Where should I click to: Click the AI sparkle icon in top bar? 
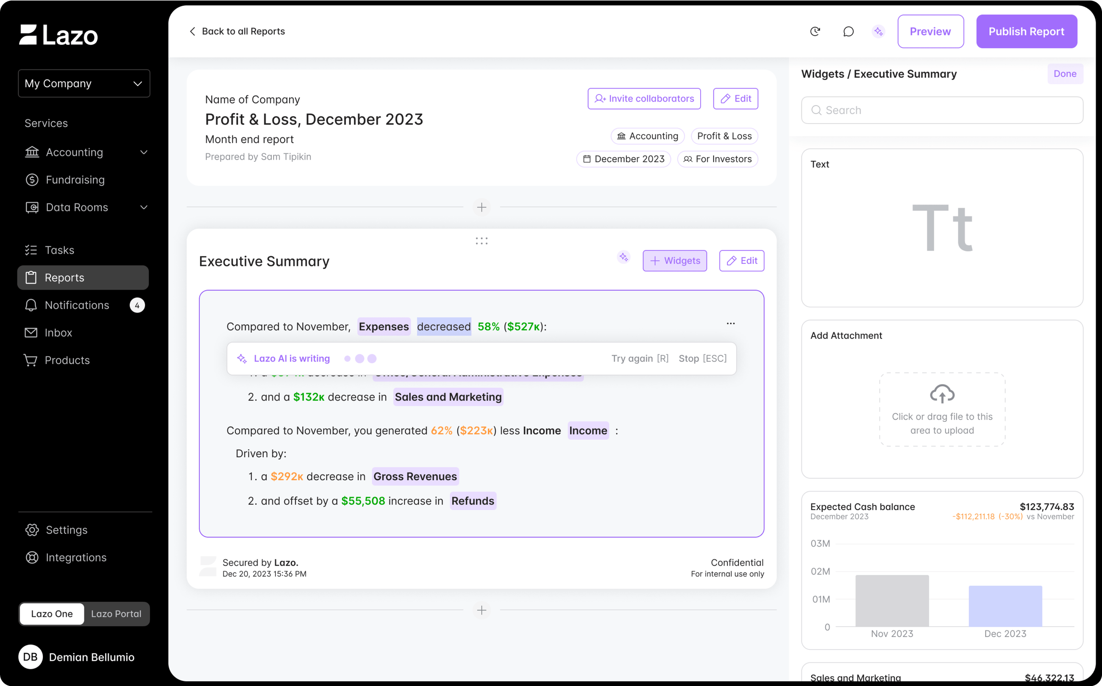click(x=878, y=31)
